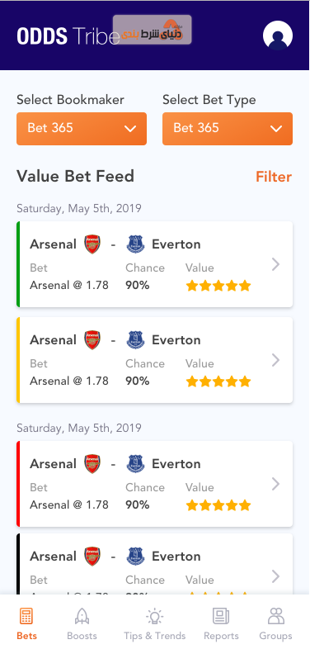Open green-bordered bet card chevron arrow
This screenshot has height=649, width=310.
point(276,264)
